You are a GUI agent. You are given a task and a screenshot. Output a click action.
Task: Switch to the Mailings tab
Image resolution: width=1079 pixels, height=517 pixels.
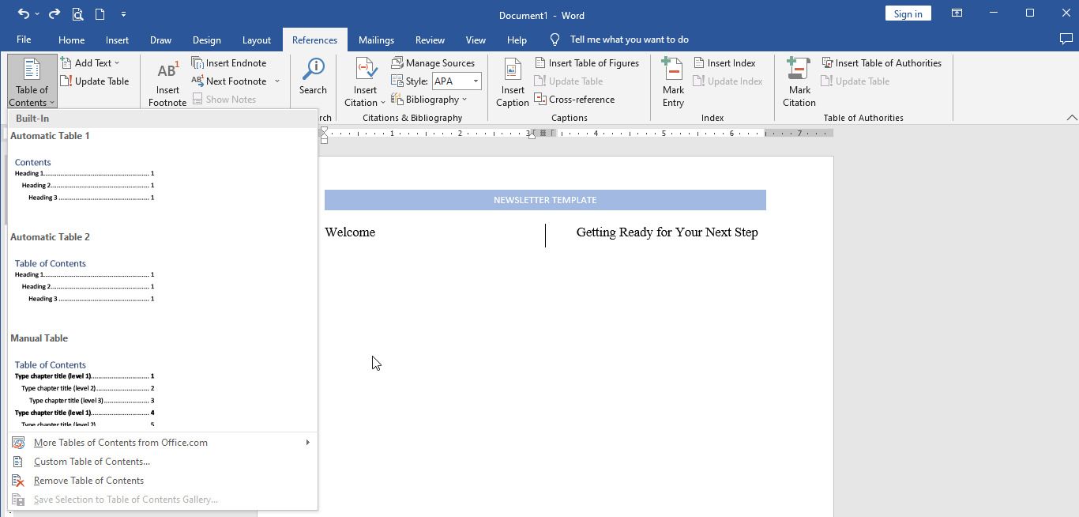[376, 40]
